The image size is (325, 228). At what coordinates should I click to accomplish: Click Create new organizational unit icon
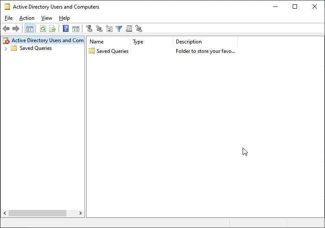point(109,28)
